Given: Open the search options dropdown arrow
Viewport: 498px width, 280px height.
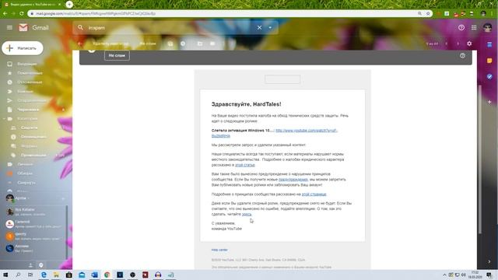Looking at the screenshot, I should click(x=270, y=28).
